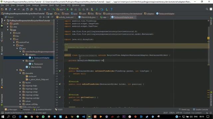Click Scroll from Source icon in Project panel

click(40, 17)
